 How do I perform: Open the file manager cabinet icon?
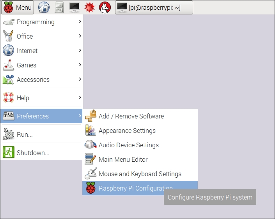tap(59, 7)
